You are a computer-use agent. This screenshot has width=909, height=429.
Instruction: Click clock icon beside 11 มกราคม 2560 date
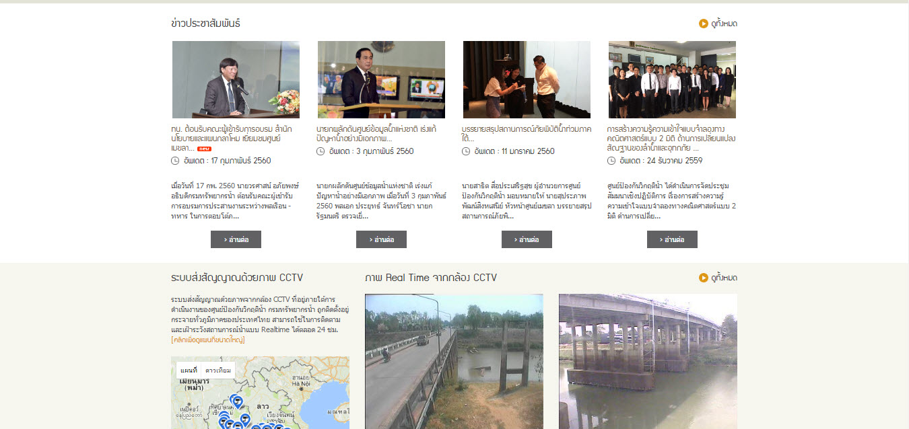466,151
